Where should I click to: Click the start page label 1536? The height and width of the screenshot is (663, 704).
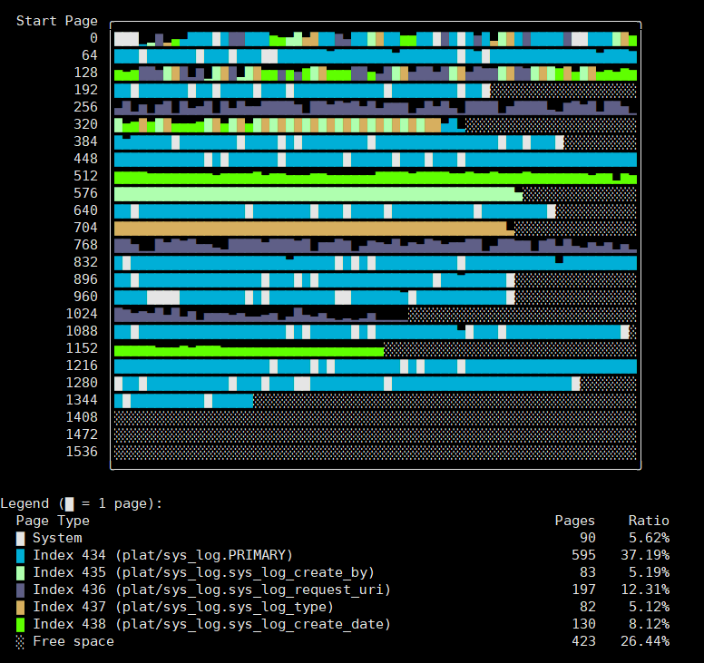tap(82, 452)
